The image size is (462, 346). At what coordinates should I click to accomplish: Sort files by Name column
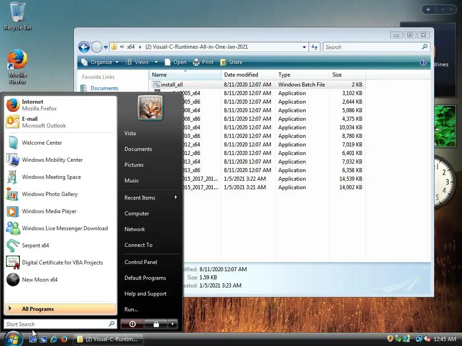(185, 75)
